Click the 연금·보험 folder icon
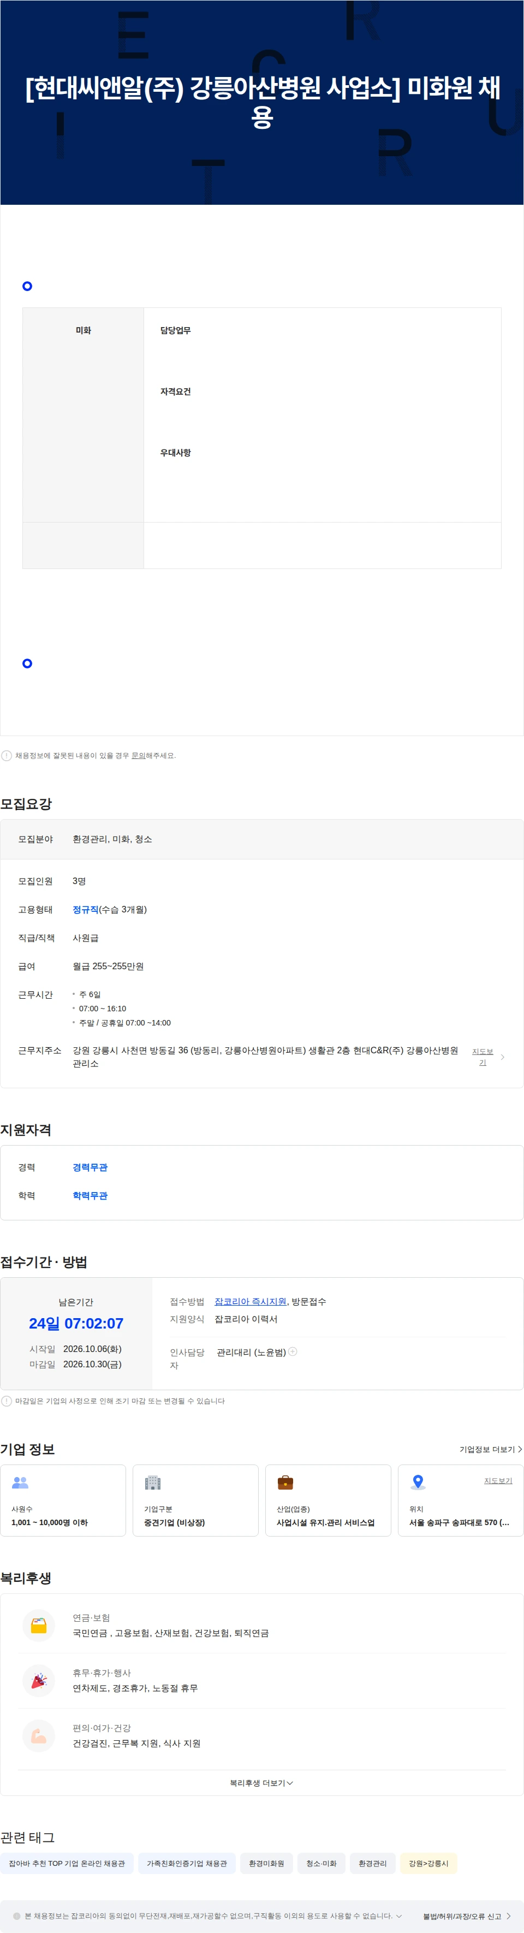This screenshot has width=524, height=1933. [x=39, y=1626]
